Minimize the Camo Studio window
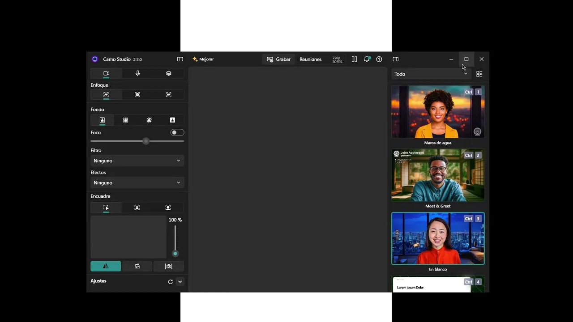 click(x=451, y=59)
